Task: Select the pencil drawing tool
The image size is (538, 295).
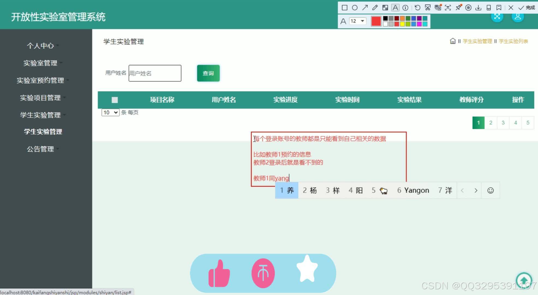Action: point(375,8)
